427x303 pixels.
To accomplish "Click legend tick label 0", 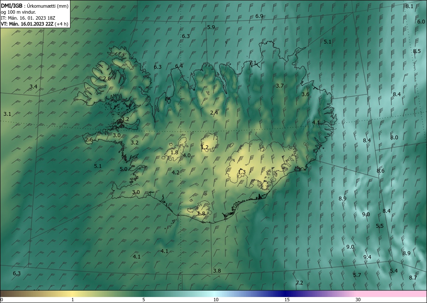I will pos(2,300).
